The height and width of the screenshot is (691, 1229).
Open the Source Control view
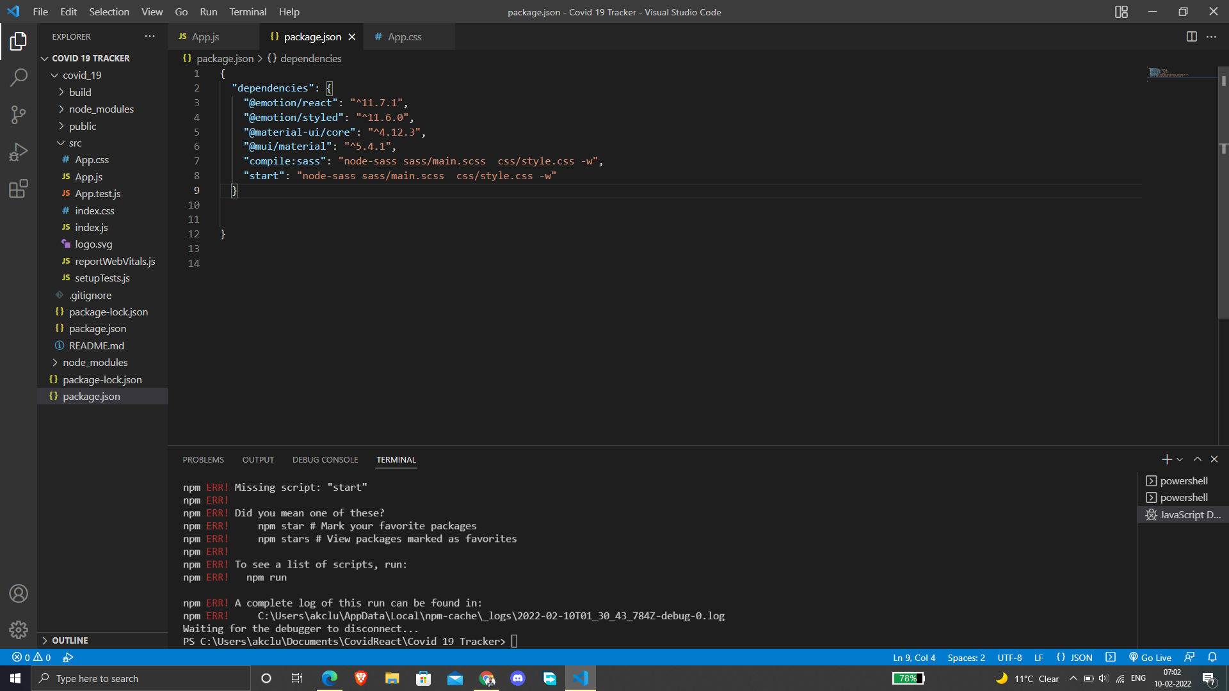pyautogui.click(x=19, y=115)
